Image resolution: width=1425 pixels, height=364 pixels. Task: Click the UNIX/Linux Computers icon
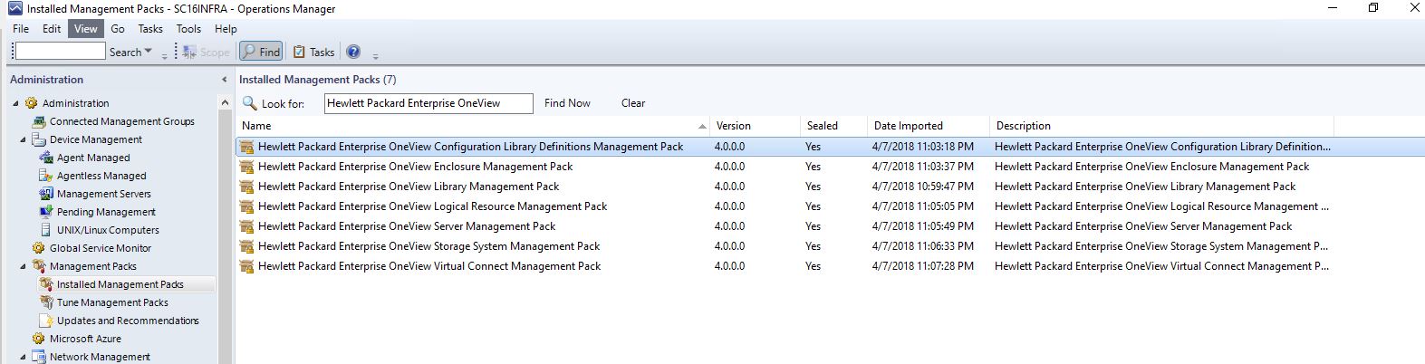click(x=46, y=230)
